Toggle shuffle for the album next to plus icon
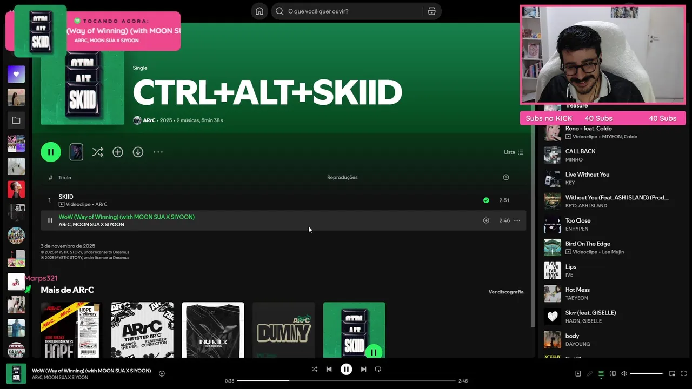Screen dimensions: 692x389 [x=97, y=152]
